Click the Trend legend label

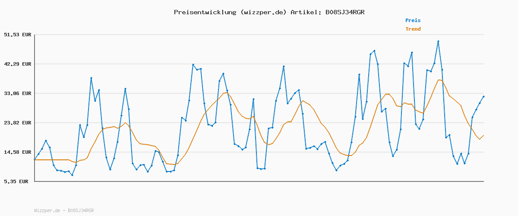413,29
